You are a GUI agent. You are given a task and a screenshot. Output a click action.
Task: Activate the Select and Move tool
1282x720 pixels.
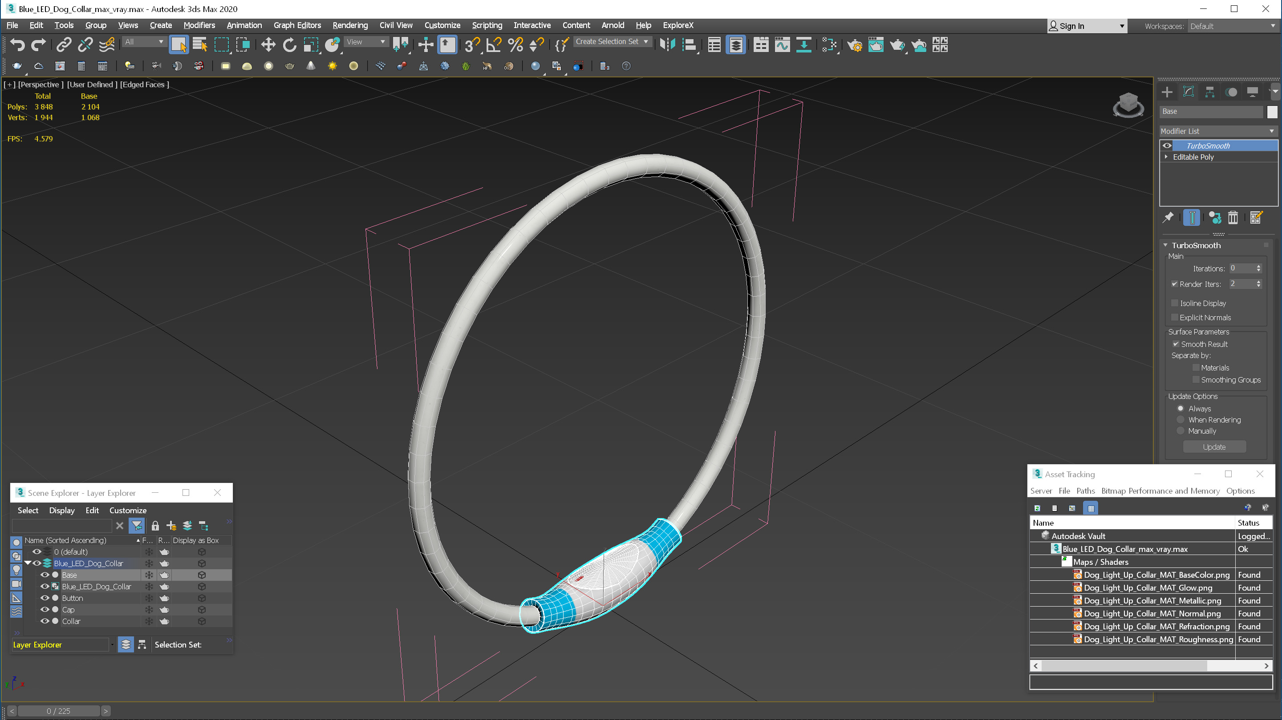click(x=268, y=45)
